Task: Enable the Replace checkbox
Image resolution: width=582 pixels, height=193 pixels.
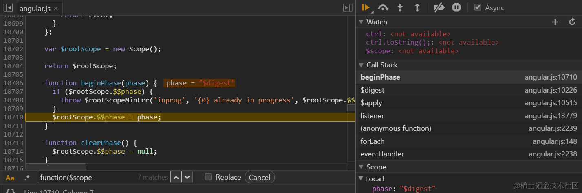Action: (x=208, y=177)
